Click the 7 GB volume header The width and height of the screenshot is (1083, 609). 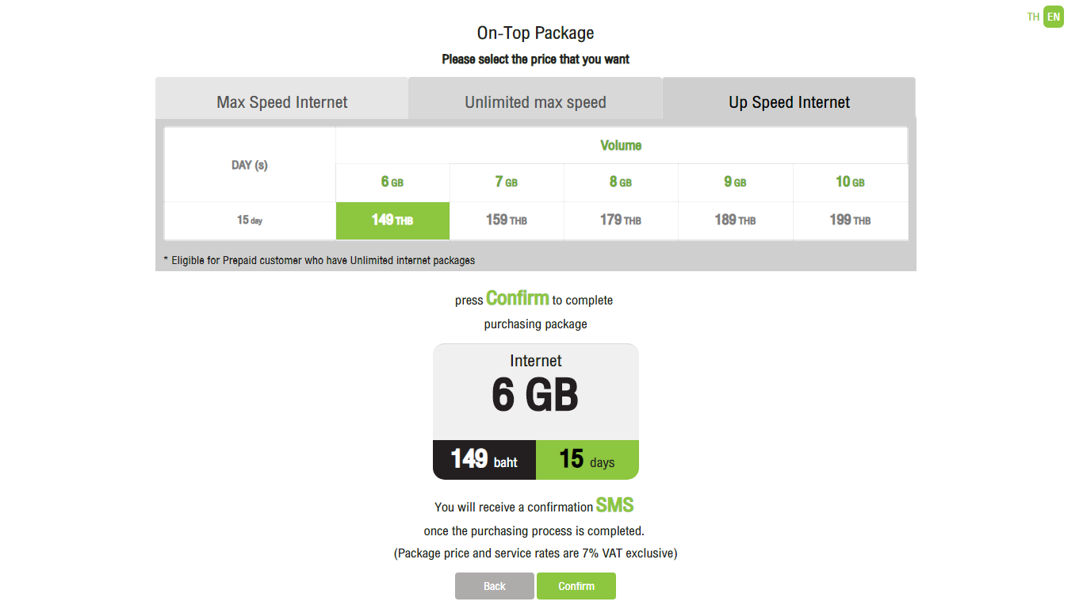pos(507,182)
